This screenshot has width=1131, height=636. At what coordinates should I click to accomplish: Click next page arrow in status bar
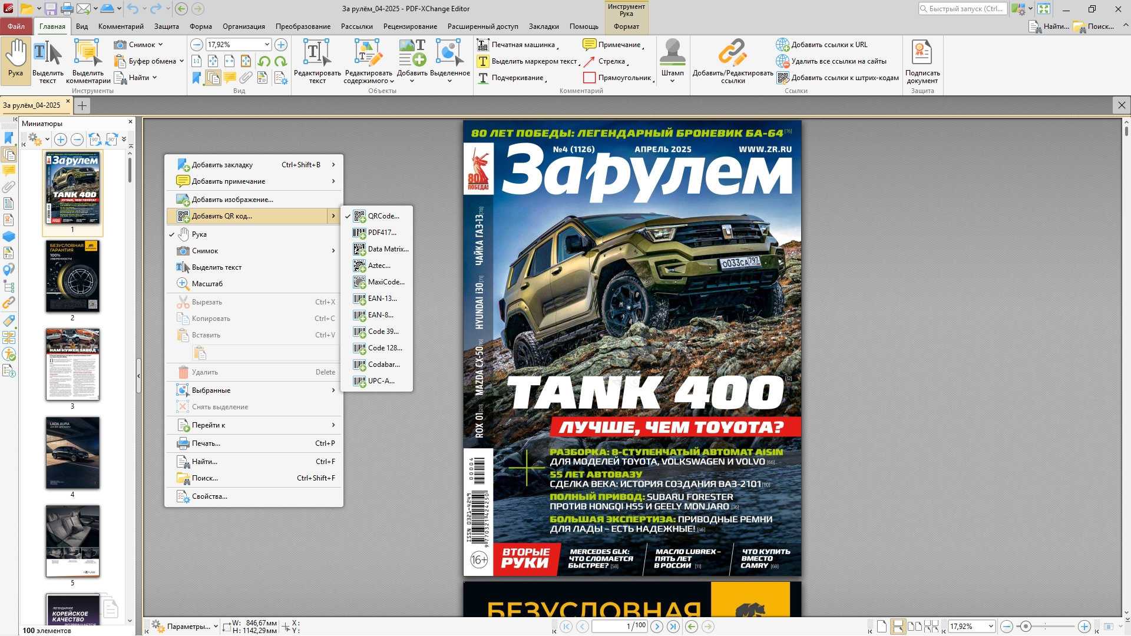[x=657, y=627]
